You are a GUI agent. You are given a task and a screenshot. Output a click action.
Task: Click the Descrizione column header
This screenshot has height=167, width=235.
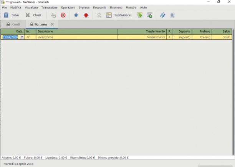77,31
